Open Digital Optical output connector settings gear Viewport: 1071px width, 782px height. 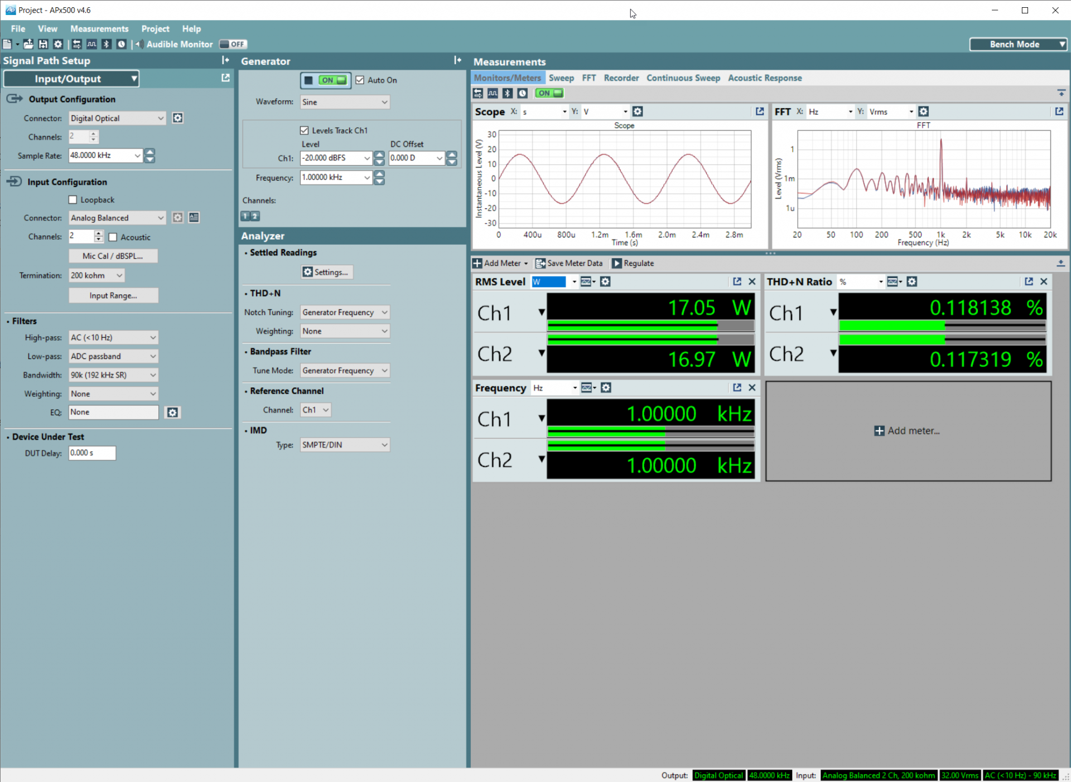tap(177, 118)
